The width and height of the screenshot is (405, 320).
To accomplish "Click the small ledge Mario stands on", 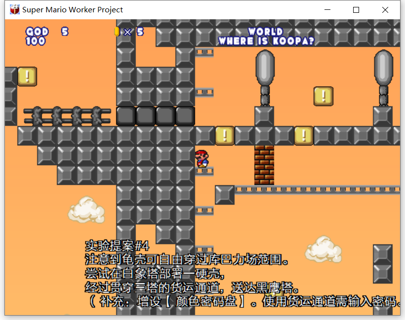I will 204,171.
